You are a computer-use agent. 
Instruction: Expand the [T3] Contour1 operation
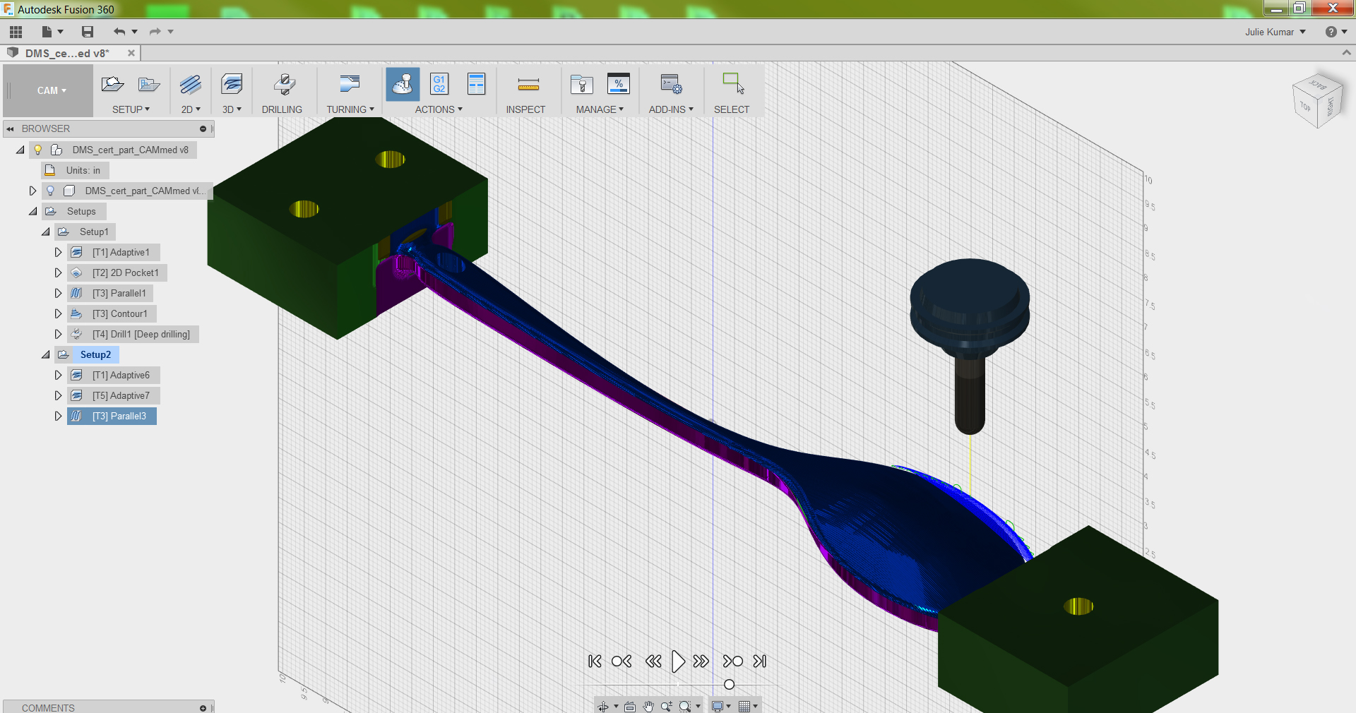click(59, 313)
